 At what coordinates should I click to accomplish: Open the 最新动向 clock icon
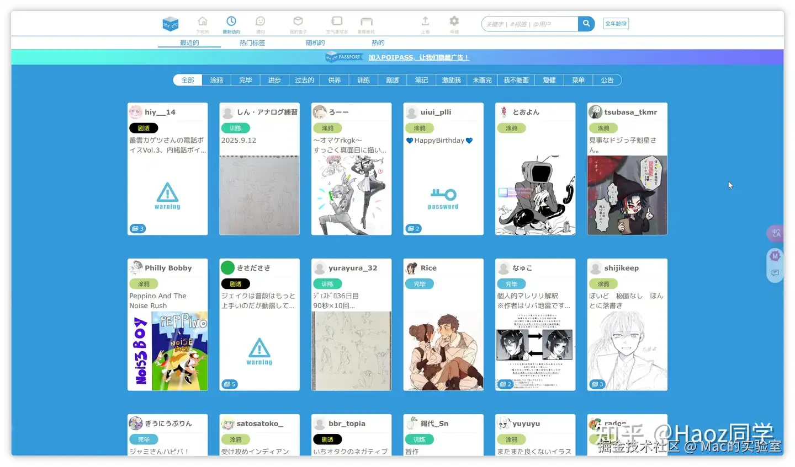(231, 21)
